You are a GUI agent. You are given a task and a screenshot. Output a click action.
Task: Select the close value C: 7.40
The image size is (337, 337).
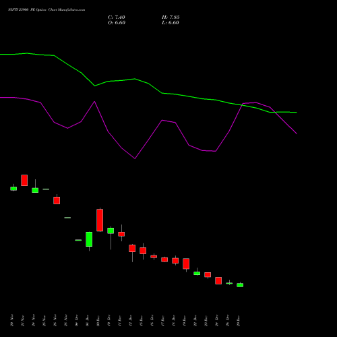pos(117,18)
